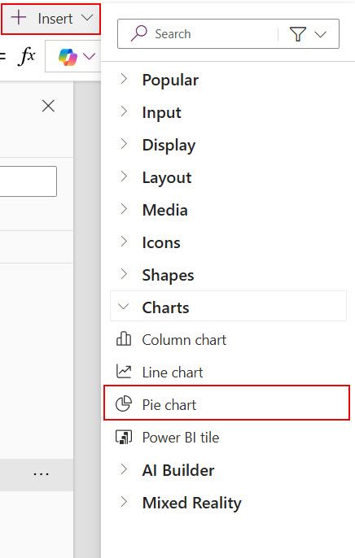Expand the Shapes category
The width and height of the screenshot is (355, 558).
coord(228,275)
